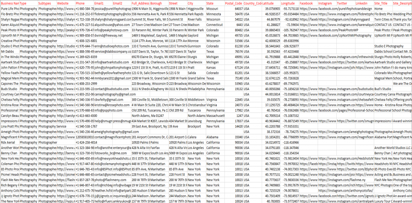This screenshot has width=412, height=203.
Task: Click the Benny Chan business name cell
Action: tap(10, 154)
